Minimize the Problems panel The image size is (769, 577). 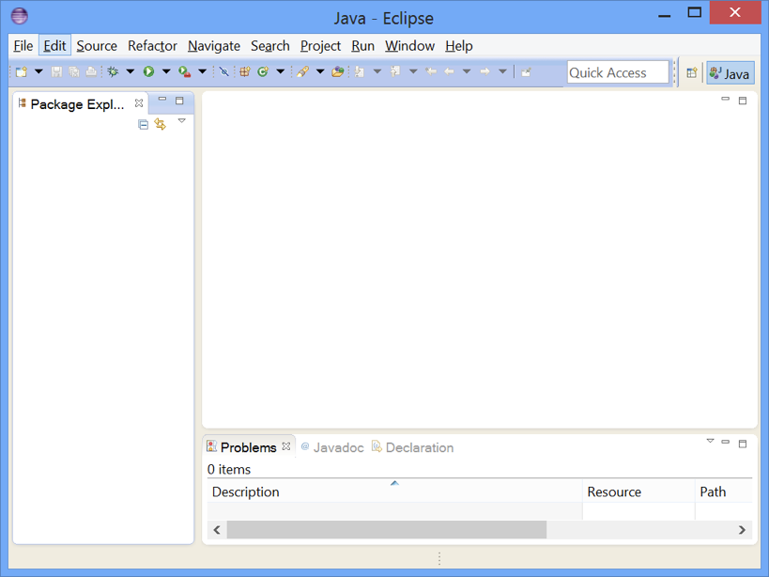point(726,442)
